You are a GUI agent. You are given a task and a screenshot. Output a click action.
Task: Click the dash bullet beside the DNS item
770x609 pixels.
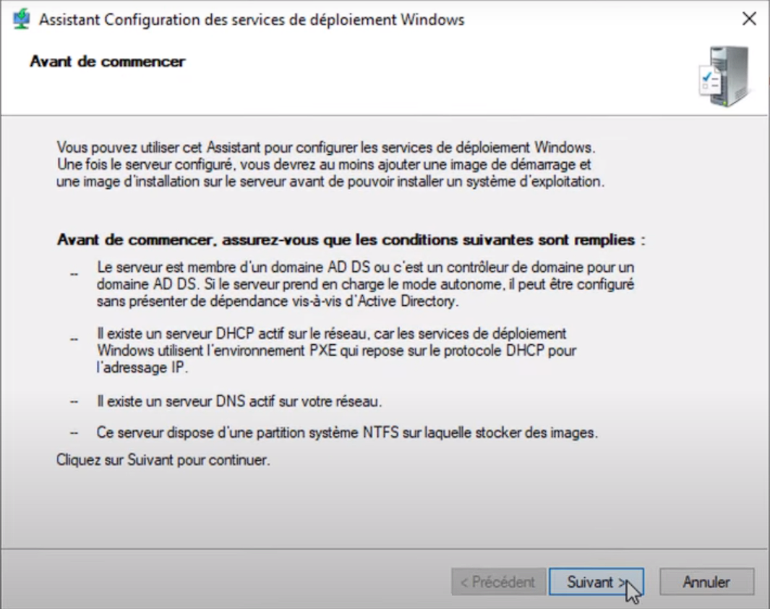click(x=74, y=401)
